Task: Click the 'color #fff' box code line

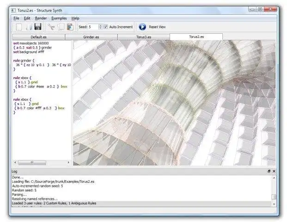Action: 40,108
